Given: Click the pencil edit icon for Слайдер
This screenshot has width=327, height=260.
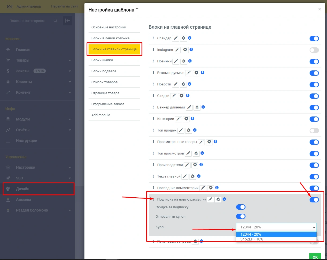Looking at the screenshot, I should click(175, 38).
